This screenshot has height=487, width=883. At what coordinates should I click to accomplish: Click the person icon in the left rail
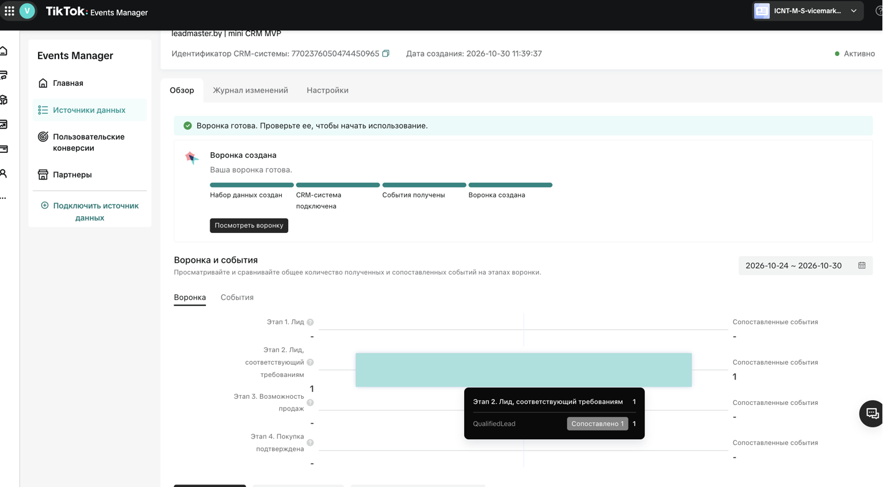[4, 173]
